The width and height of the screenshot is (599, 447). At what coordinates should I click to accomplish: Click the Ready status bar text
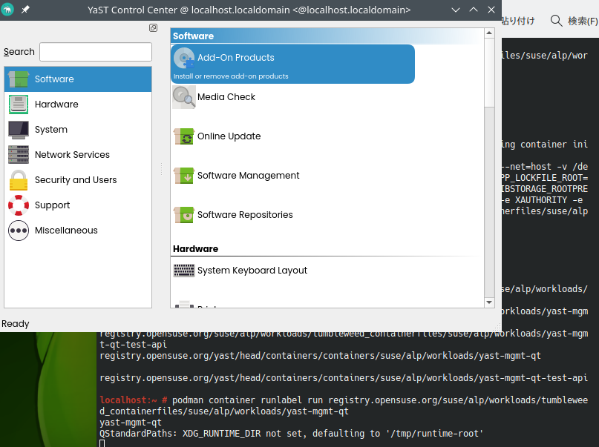[x=16, y=324]
